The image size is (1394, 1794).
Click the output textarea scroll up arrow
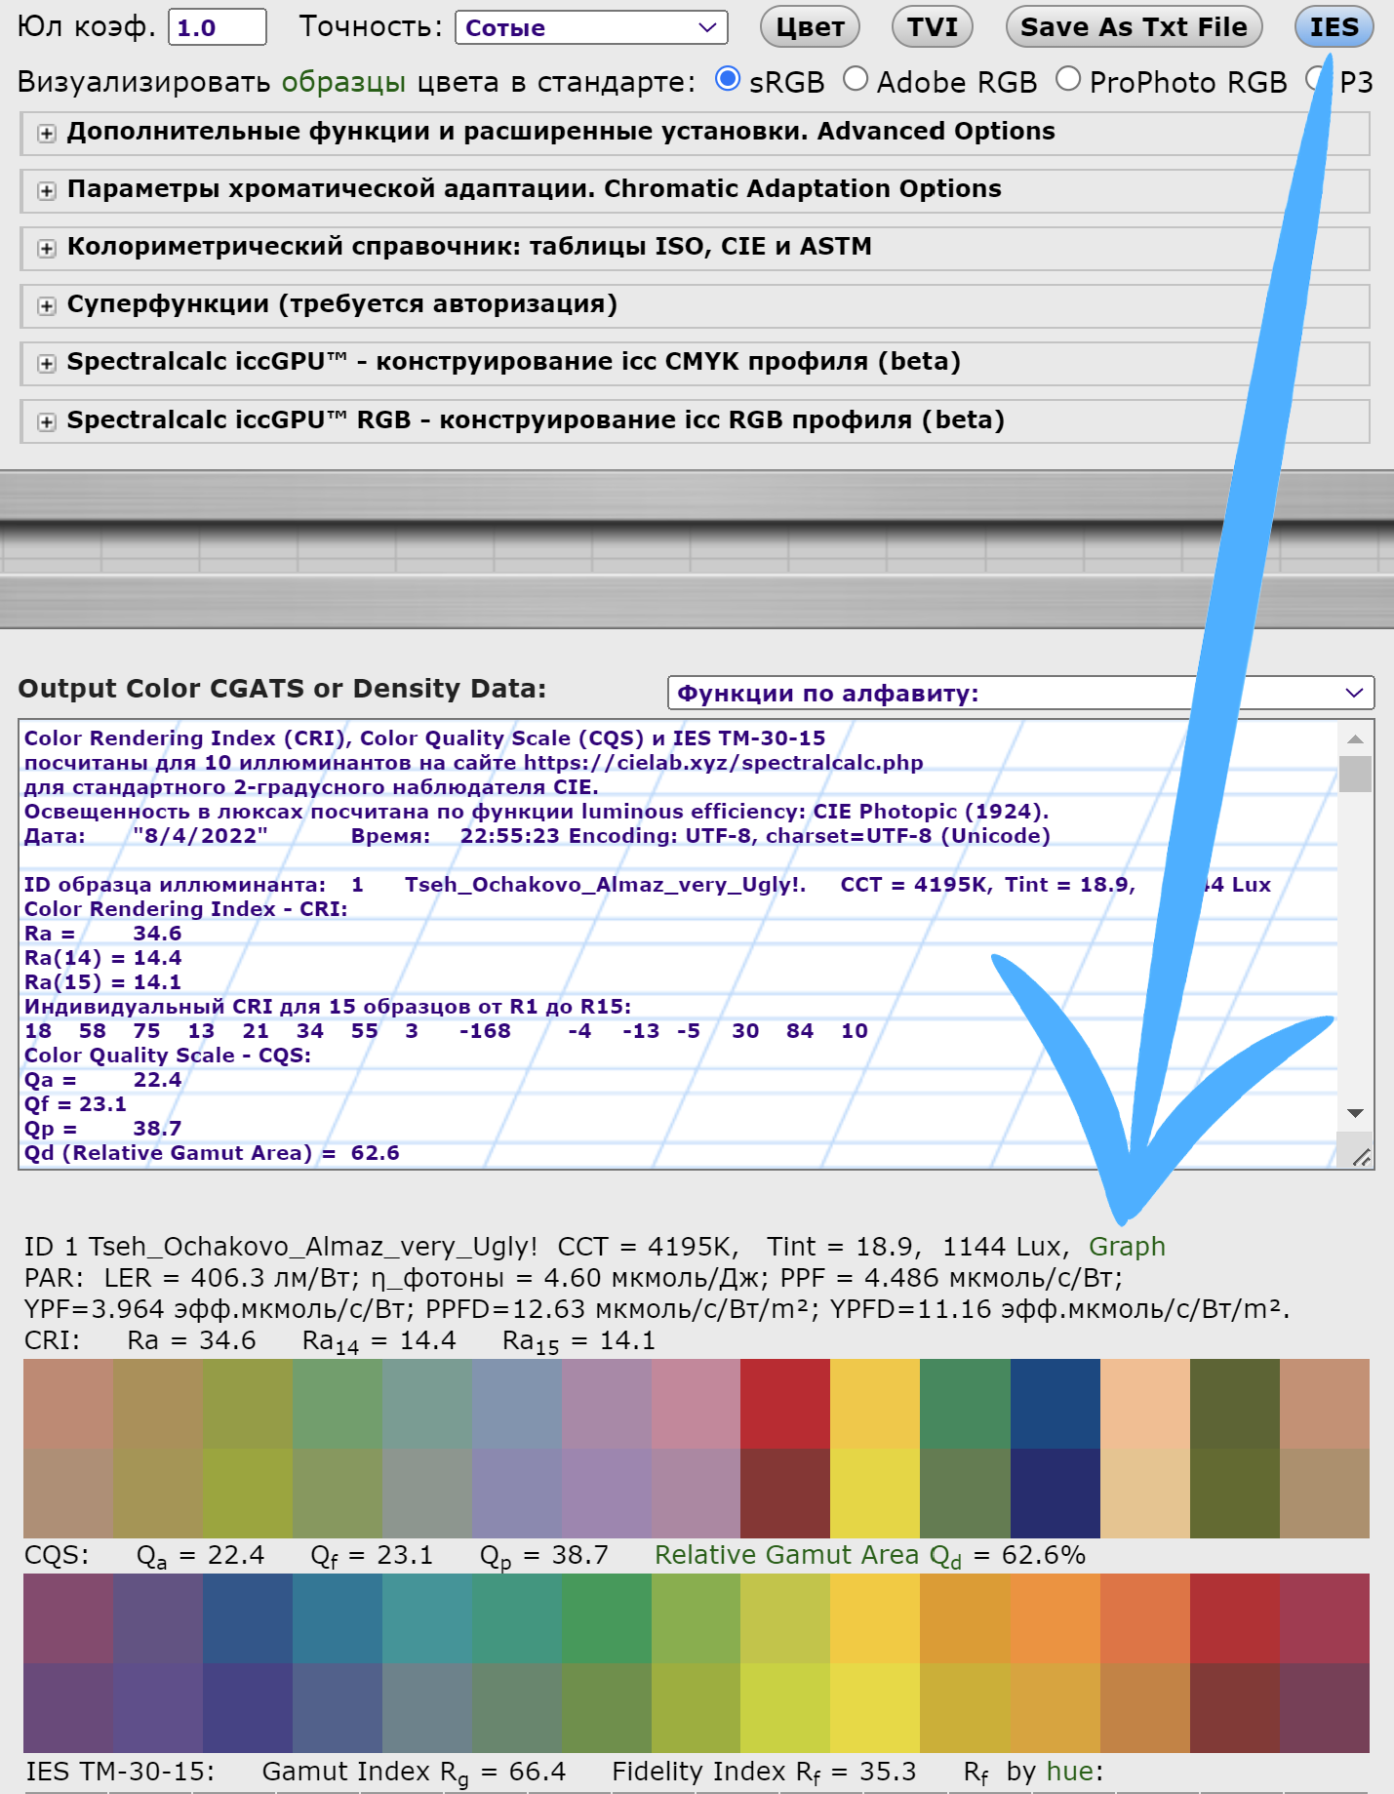click(1355, 738)
